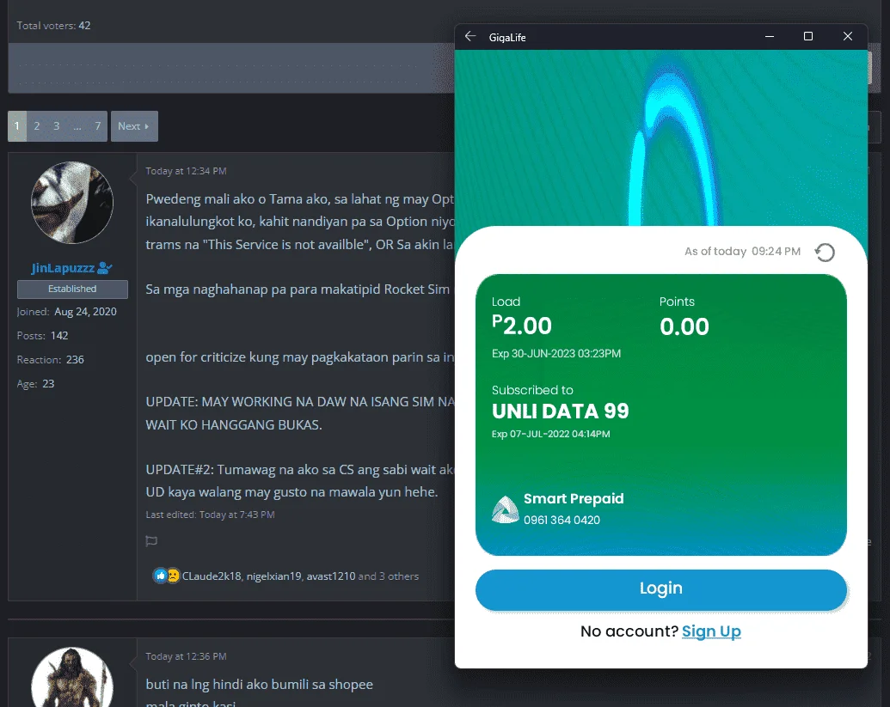Click the like reaction icon on post
890x707 pixels.
coord(160,576)
